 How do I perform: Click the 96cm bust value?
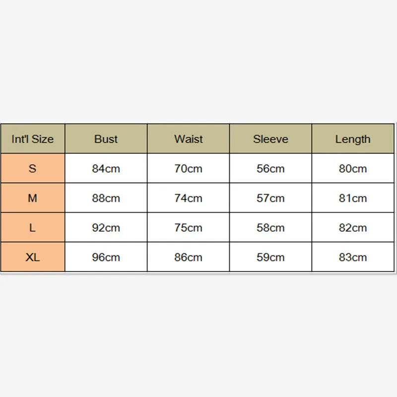point(106,257)
